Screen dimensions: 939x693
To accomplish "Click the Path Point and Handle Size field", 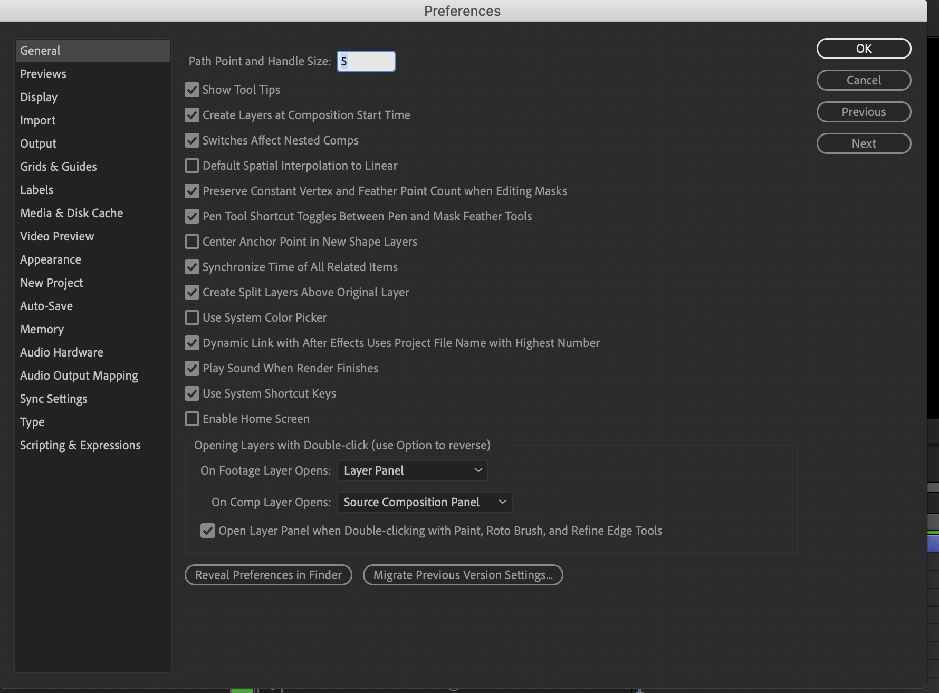I will pyautogui.click(x=366, y=61).
